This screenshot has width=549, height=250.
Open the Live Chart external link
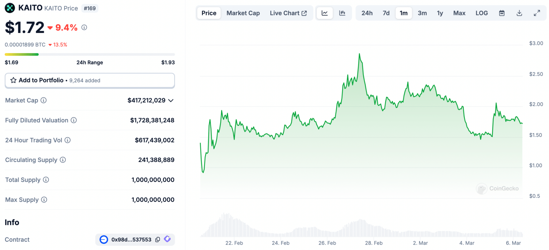click(288, 13)
